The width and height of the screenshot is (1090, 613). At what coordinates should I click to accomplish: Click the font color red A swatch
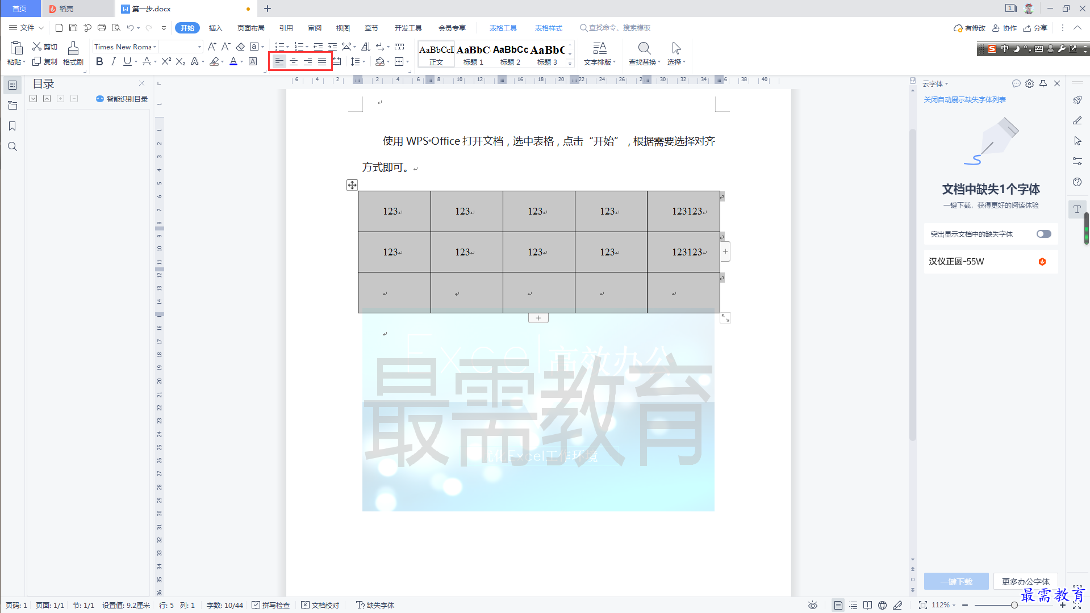(233, 61)
